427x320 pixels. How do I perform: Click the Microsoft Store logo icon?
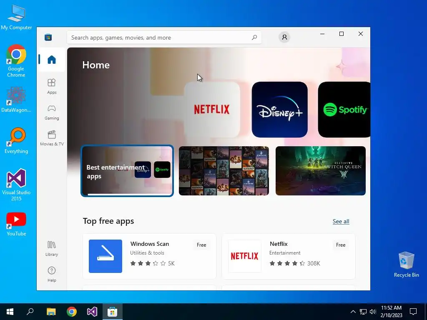coord(48,37)
